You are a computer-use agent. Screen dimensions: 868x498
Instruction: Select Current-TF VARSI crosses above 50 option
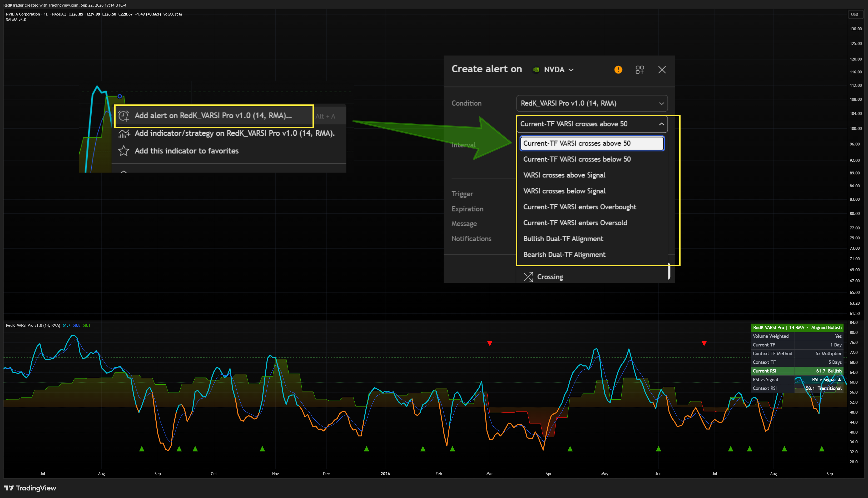pyautogui.click(x=592, y=143)
